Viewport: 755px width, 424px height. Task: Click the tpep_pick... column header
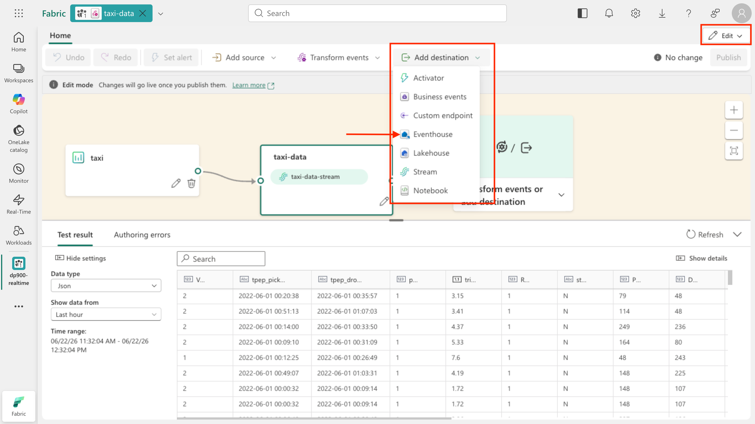point(272,279)
